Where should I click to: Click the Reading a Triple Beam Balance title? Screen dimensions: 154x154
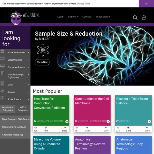132,101
